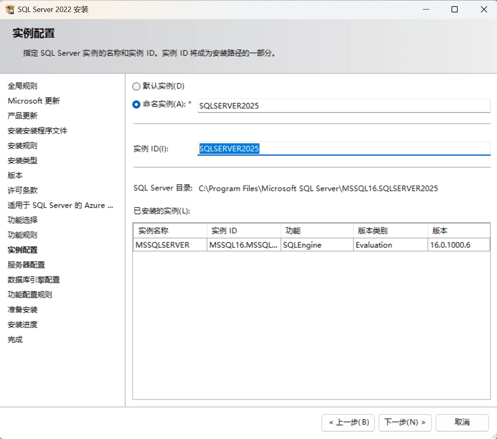Maximize the installer window
Screen dimensions: 497x439
point(454,9)
